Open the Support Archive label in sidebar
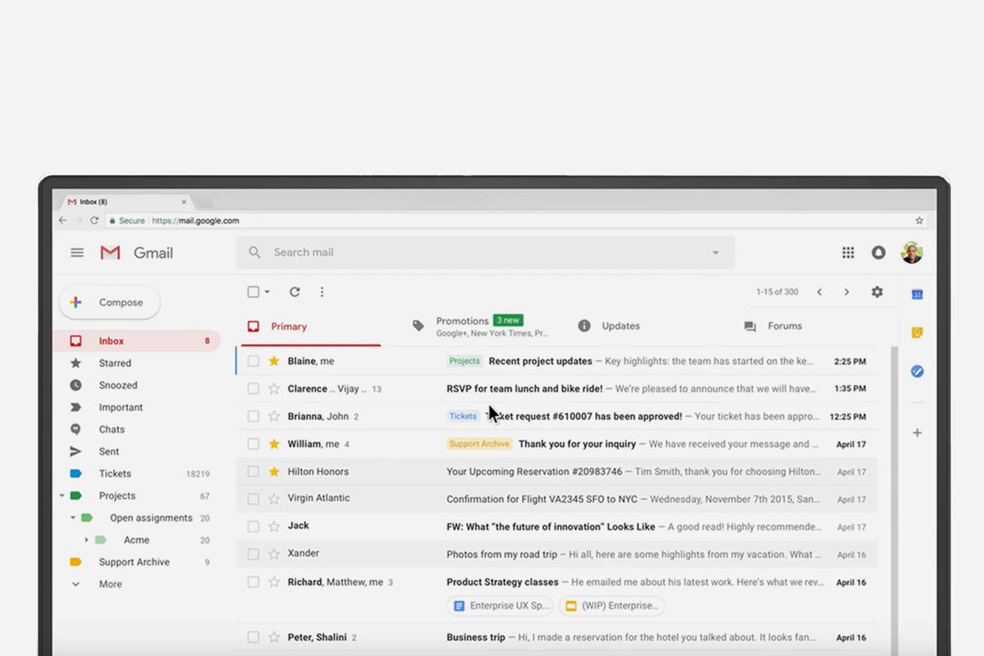Image resolution: width=984 pixels, height=656 pixels. coord(134,562)
